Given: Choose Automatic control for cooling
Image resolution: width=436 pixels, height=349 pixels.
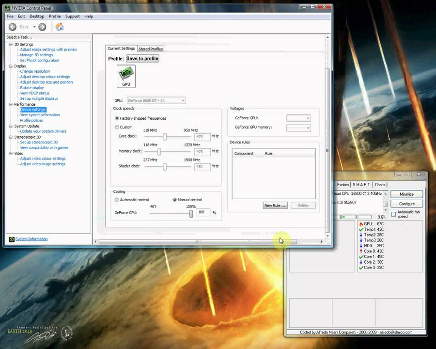Looking at the screenshot, I should tap(117, 200).
